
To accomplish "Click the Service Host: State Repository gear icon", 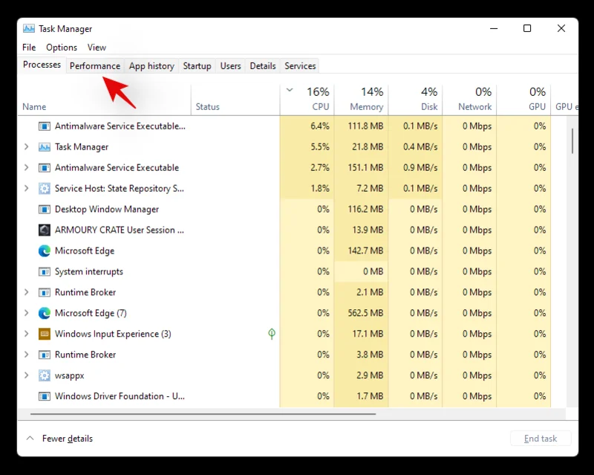I will [x=43, y=188].
